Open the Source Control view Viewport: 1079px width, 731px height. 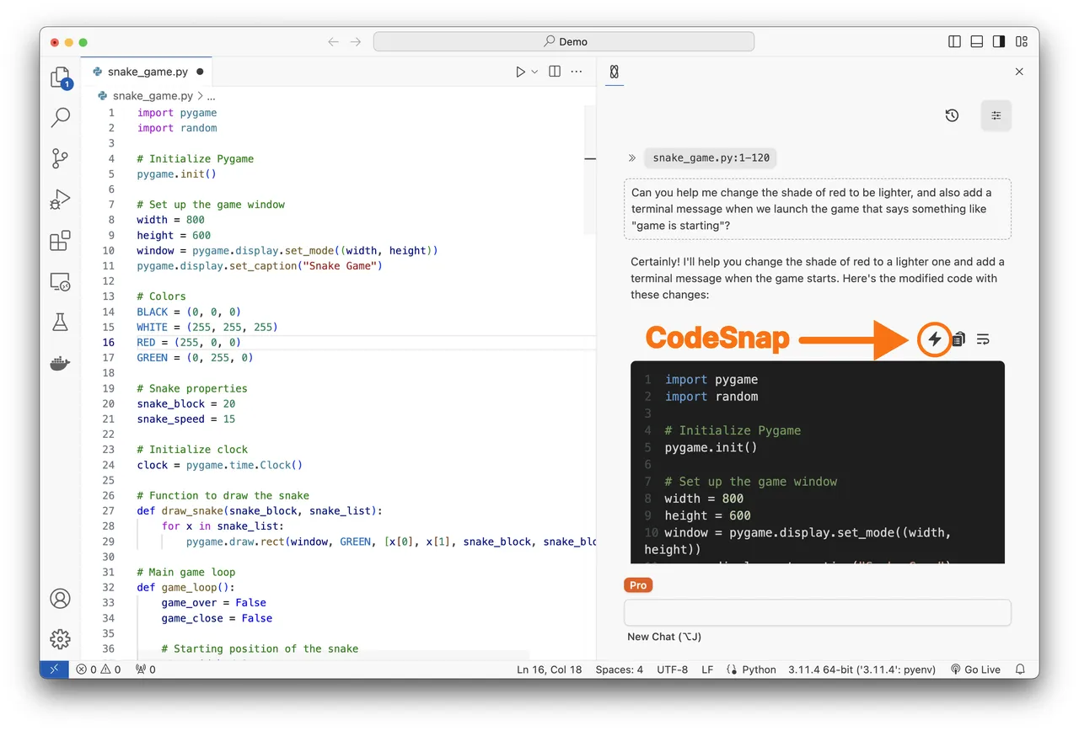pyautogui.click(x=60, y=158)
